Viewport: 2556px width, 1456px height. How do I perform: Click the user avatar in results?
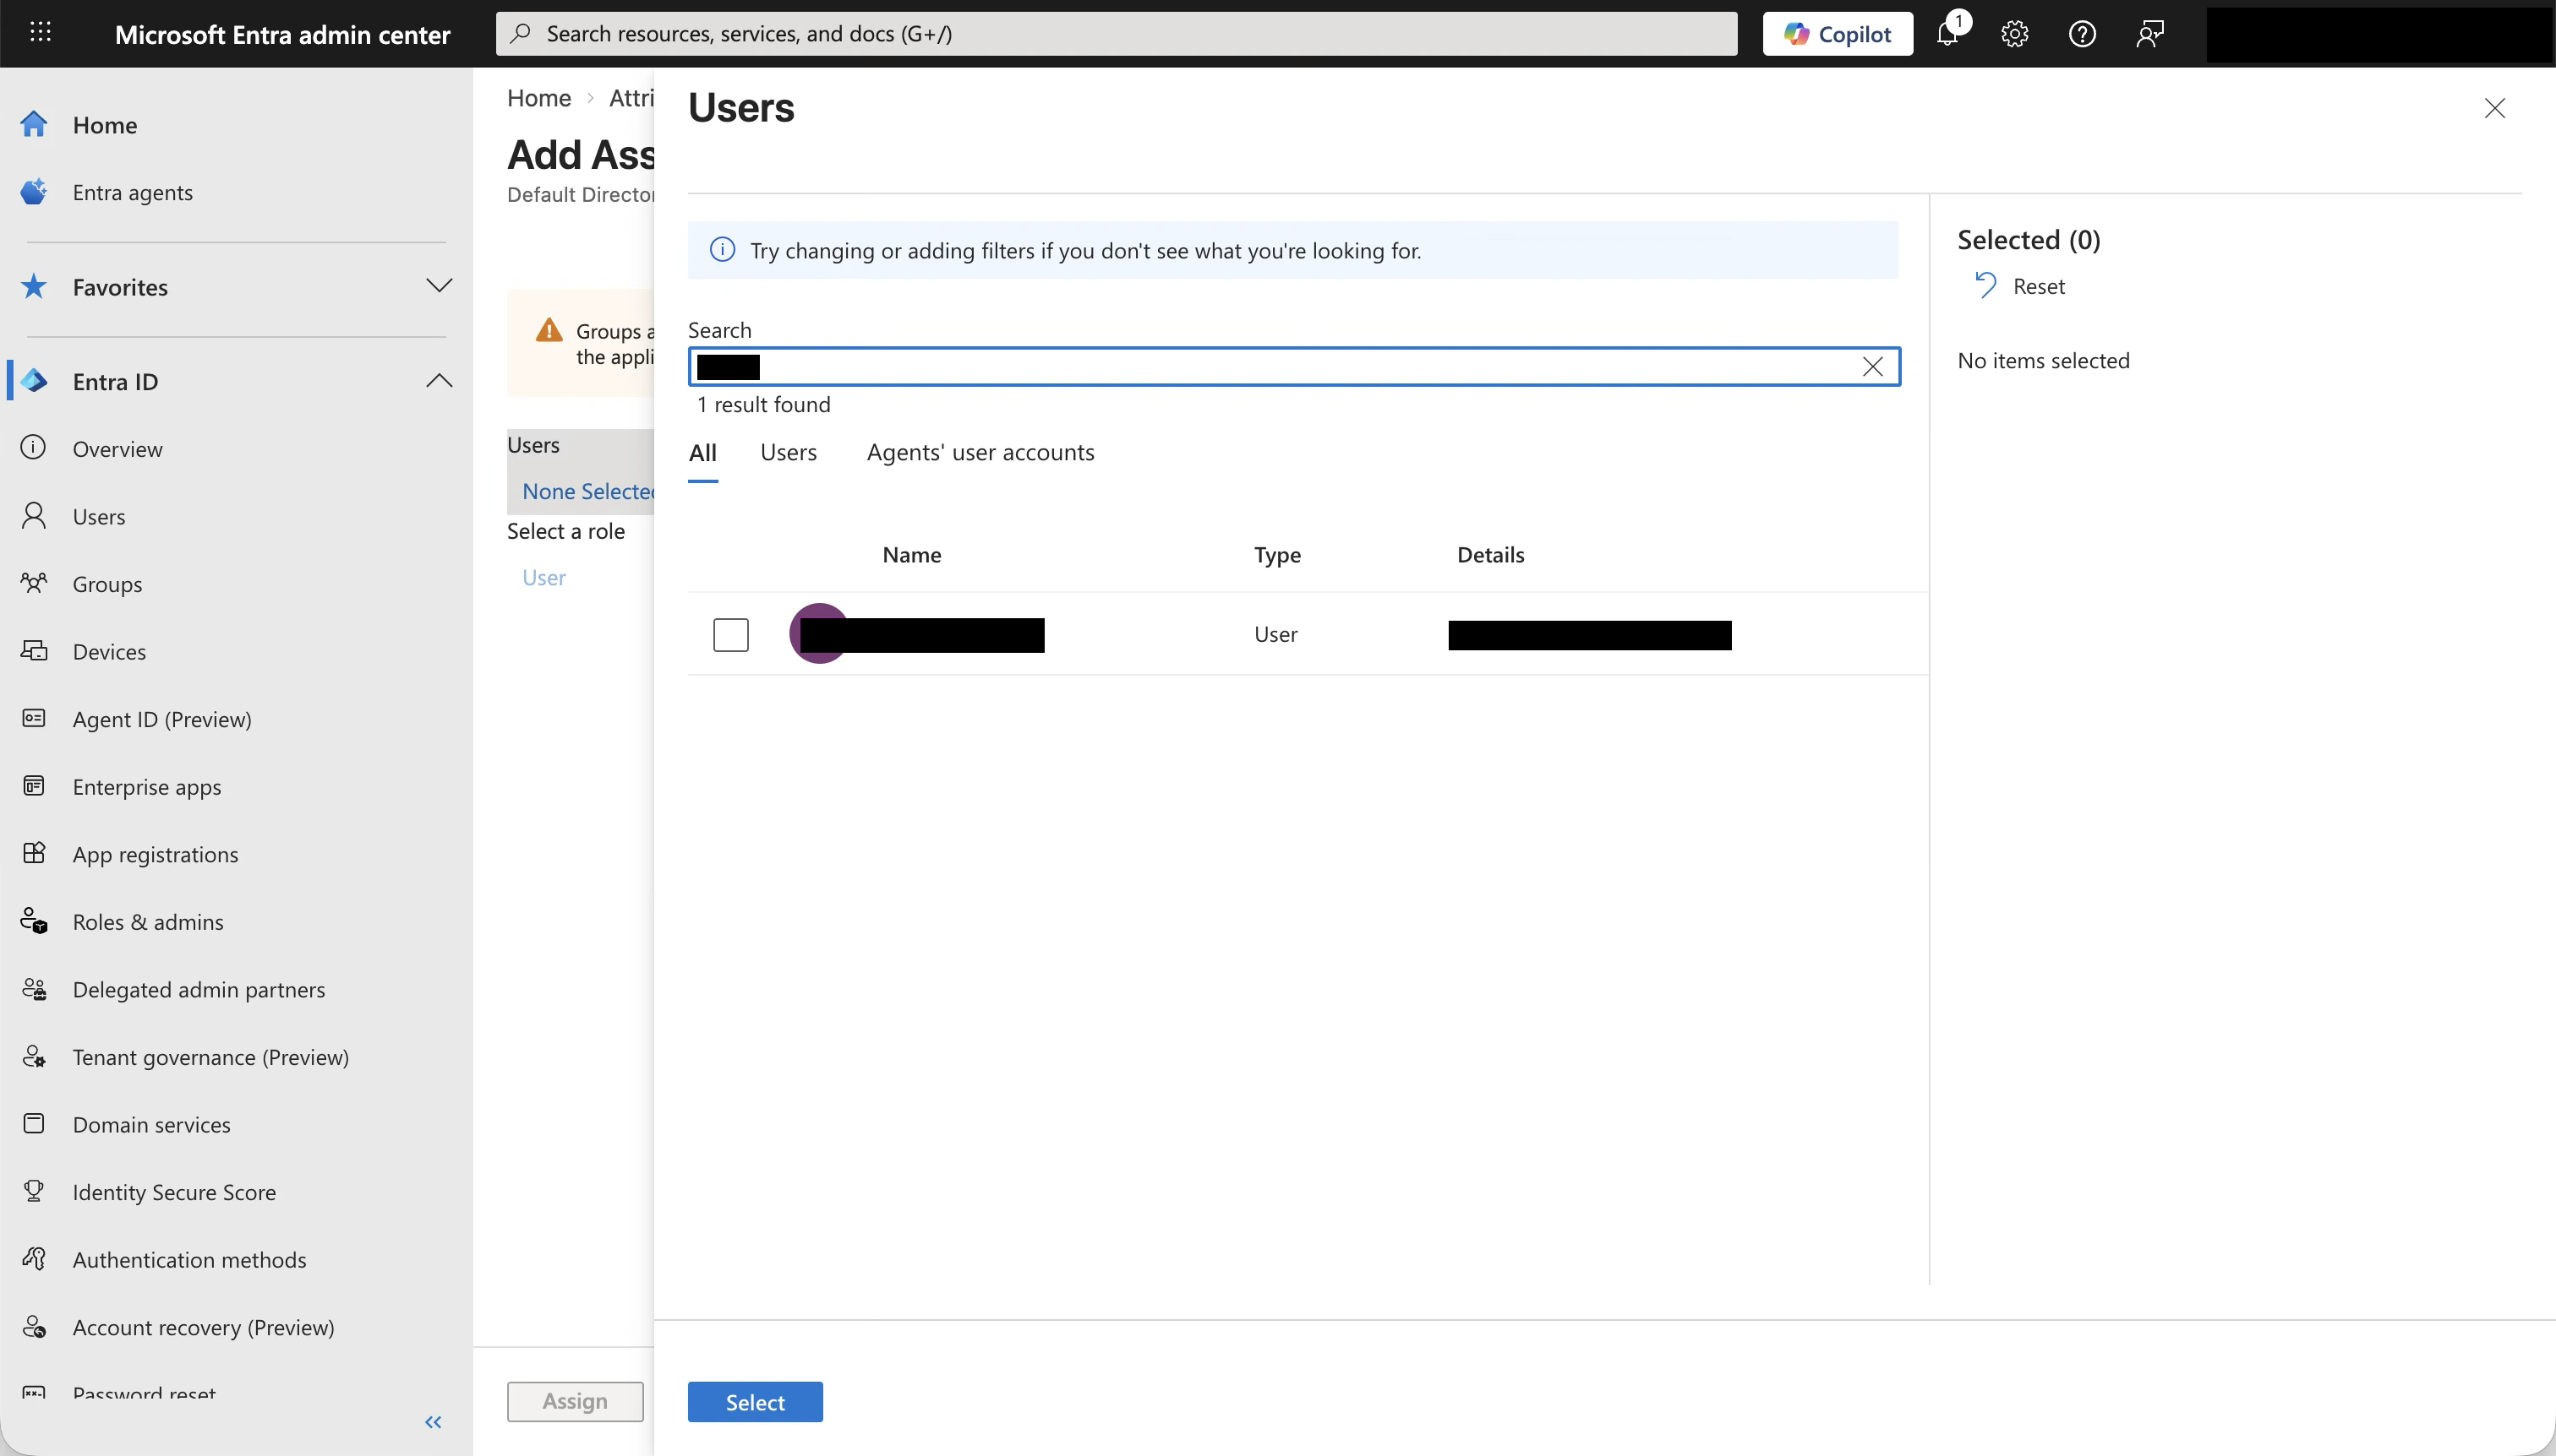[x=819, y=634]
